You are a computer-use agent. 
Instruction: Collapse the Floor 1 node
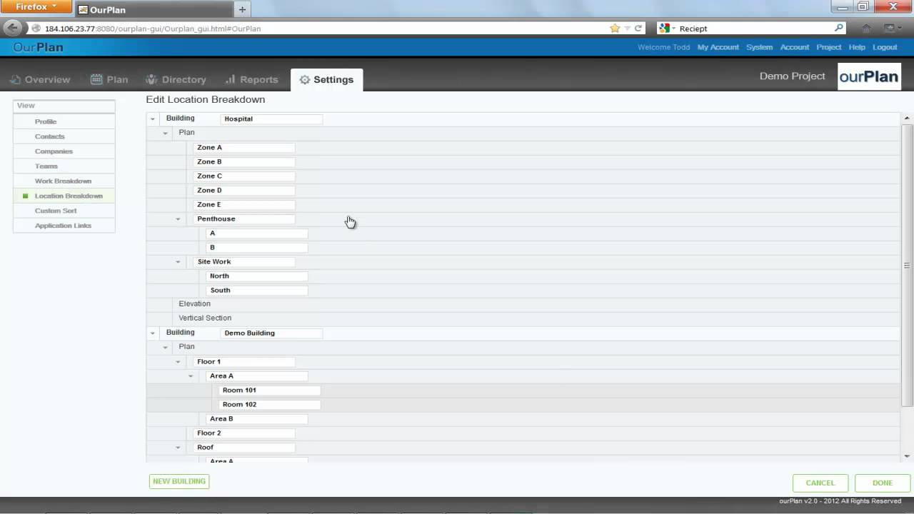click(x=178, y=362)
